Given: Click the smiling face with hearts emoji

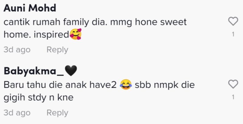Looking at the screenshot, I should (76, 34).
